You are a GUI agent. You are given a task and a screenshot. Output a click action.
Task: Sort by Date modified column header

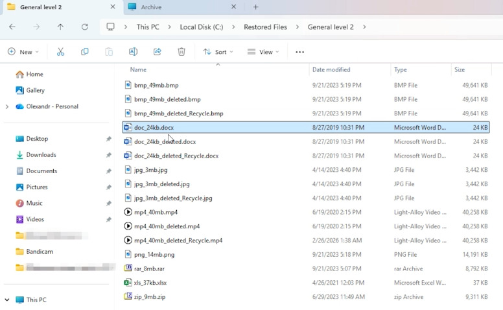coord(331,69)
